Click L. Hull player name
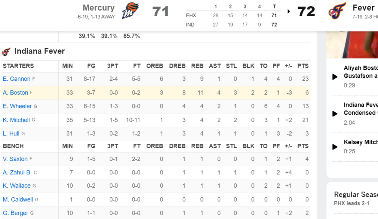Viewport: 378px width, 219px height. 11,133
